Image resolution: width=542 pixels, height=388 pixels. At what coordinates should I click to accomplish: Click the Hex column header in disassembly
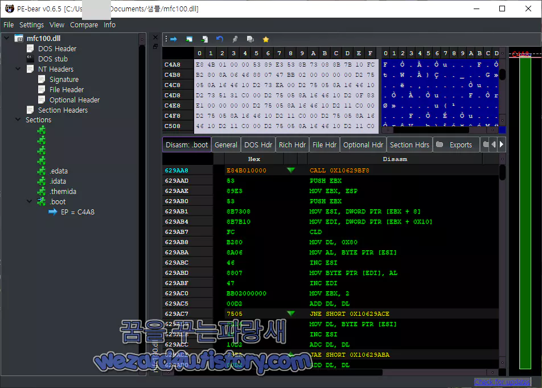click(254, 159)
